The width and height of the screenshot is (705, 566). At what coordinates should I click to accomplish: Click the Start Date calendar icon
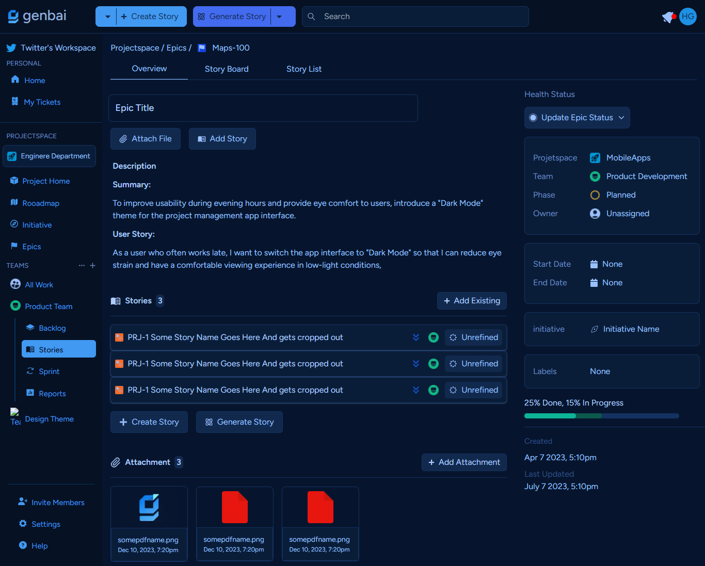tap(594, 264)
